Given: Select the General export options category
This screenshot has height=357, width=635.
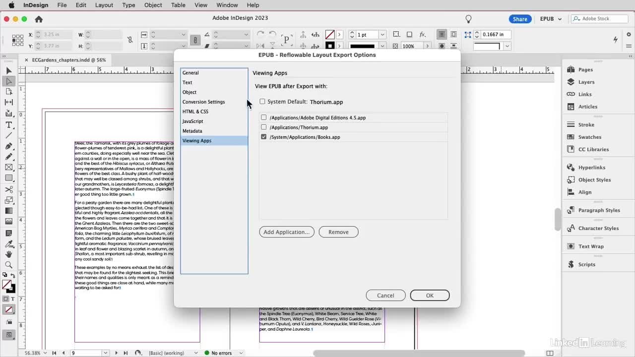Looking at the screenshot, I should (x=214, y=73).
